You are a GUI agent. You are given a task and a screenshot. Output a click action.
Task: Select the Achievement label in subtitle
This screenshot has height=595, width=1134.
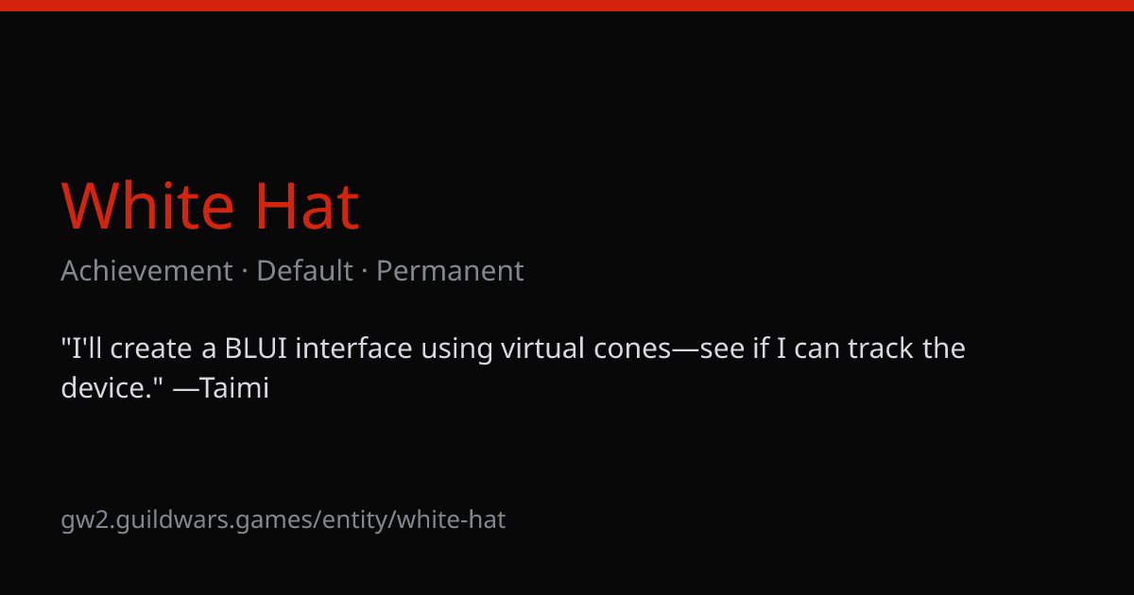click(x=146, y=271)
